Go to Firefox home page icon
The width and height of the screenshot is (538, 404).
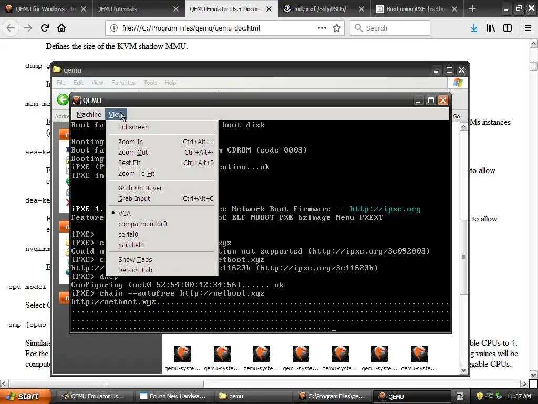click(x=61, y=28)
